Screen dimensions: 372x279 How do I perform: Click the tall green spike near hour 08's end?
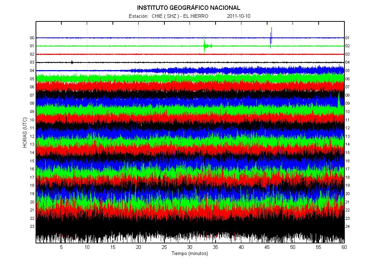click(339, 100)
